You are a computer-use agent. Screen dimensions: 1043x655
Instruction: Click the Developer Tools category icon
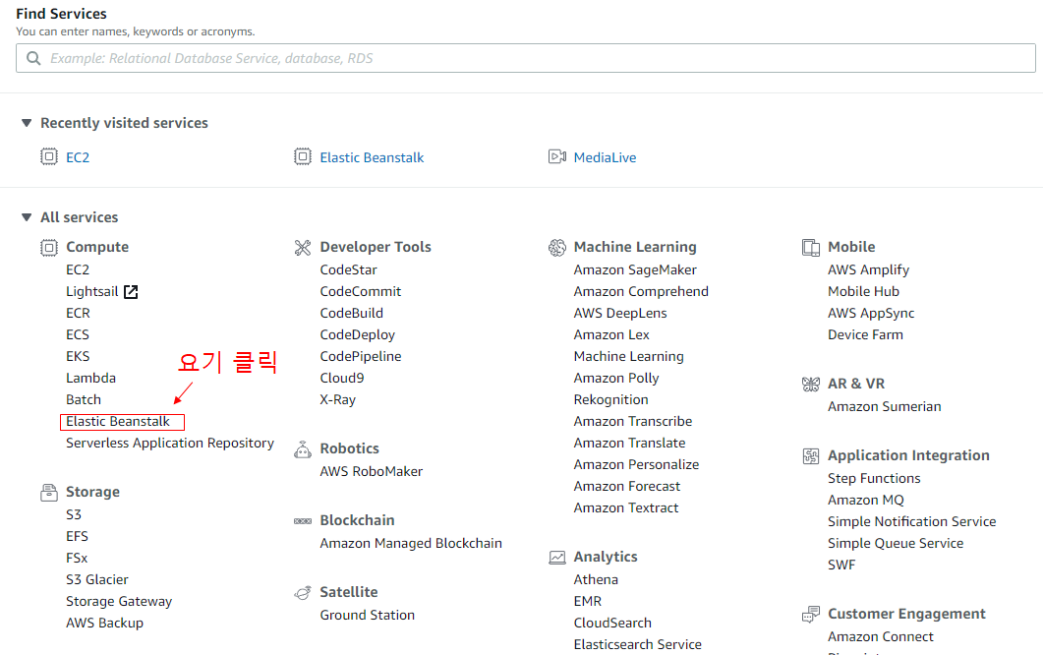[303, 248]
